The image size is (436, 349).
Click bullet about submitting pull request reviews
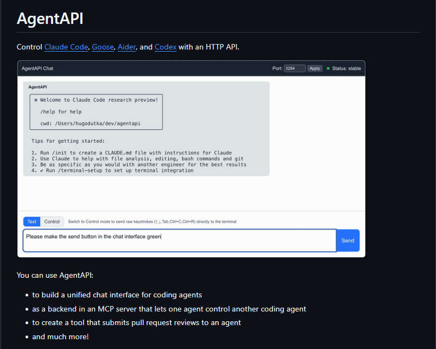(136, 323)
